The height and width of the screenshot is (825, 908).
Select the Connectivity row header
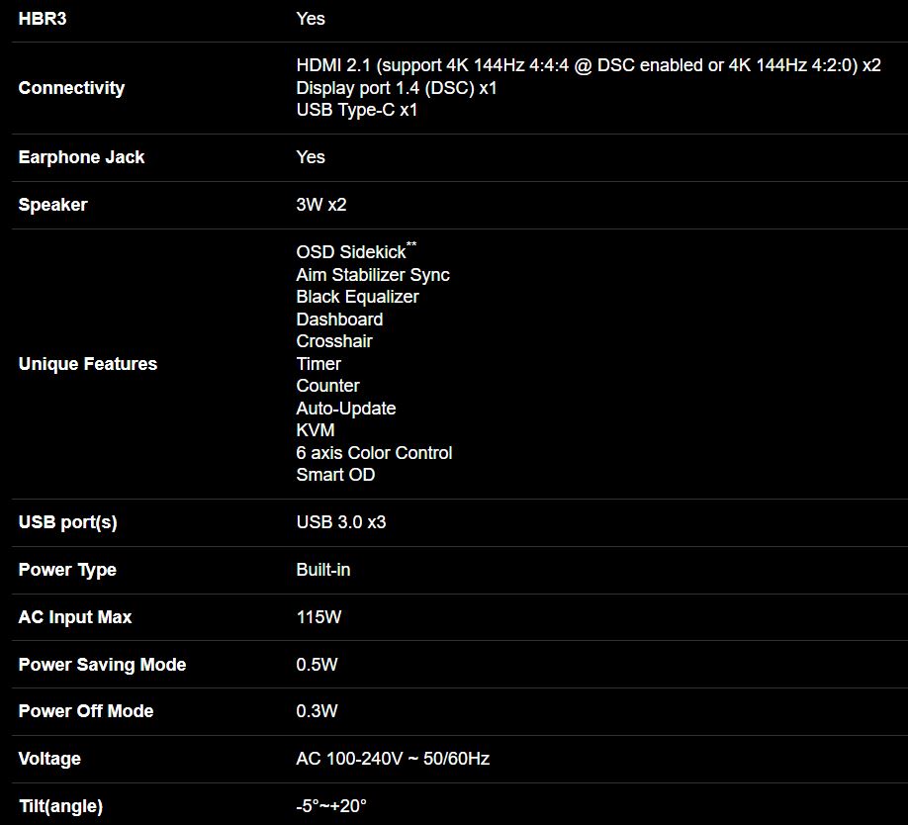click(x=71, y=88)
